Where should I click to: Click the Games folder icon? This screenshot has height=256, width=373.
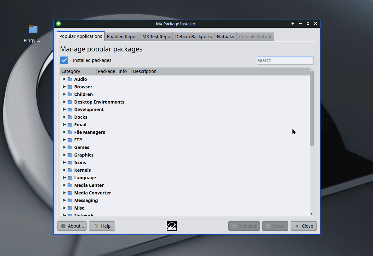(x=70, y=147)
